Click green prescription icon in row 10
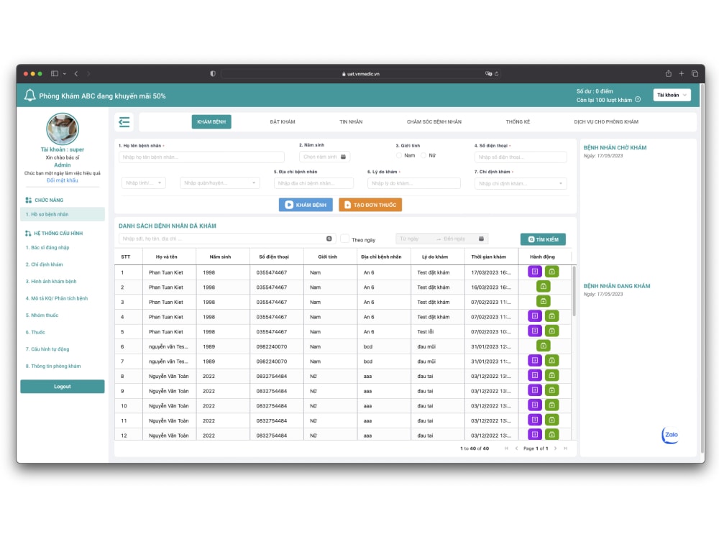 [551, 405]
